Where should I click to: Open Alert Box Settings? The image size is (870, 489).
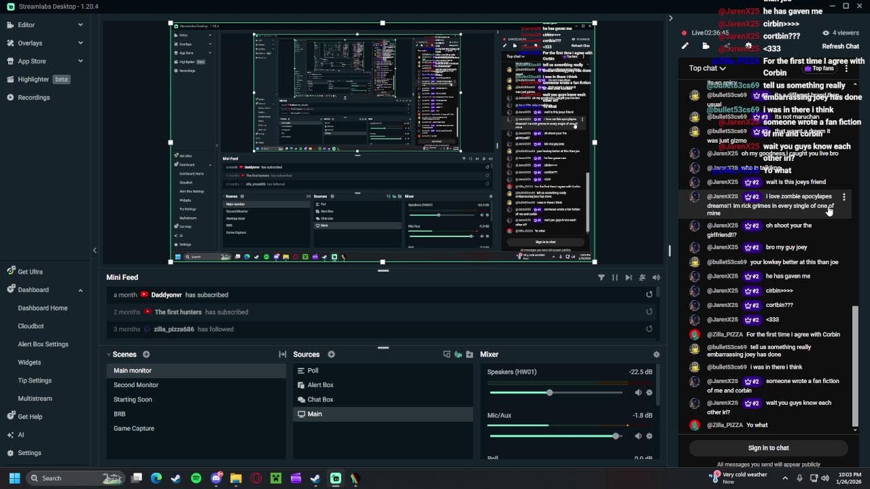click(43, 344)
